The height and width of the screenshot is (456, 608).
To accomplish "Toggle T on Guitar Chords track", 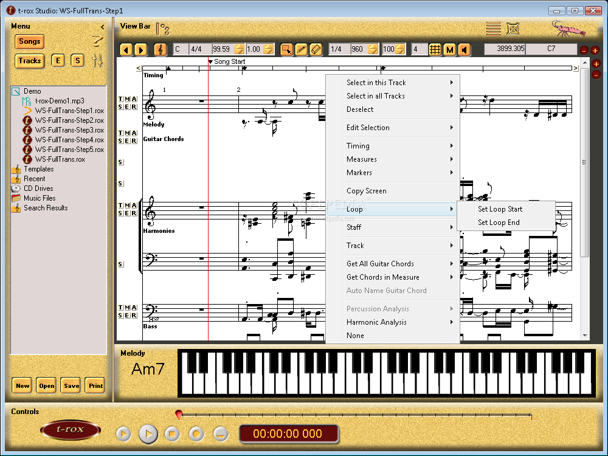I will tap(120, 133).
